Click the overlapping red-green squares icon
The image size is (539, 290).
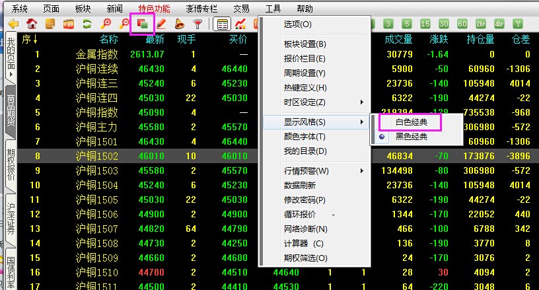141,24
